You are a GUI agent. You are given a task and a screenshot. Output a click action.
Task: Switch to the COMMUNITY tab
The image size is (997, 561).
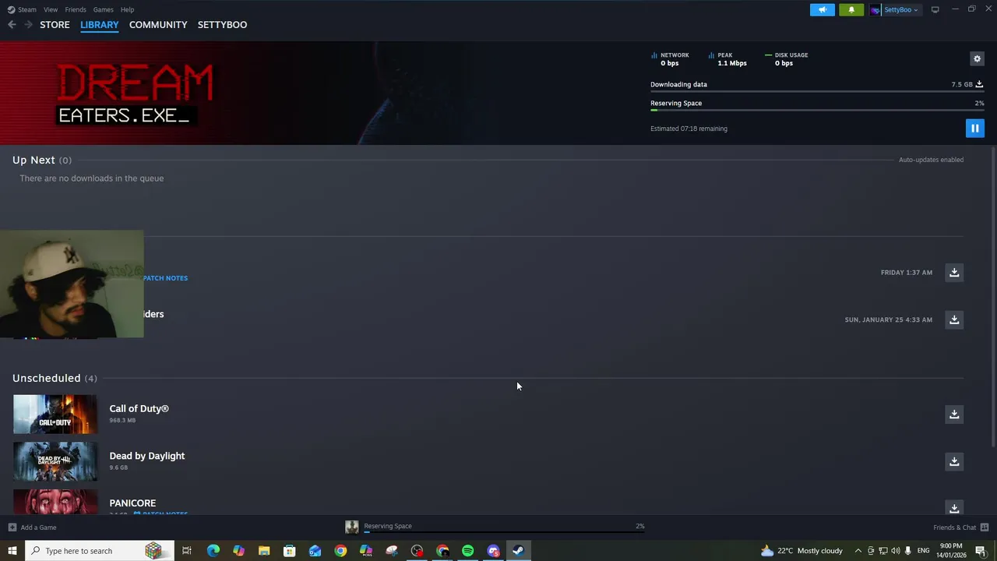158,25
